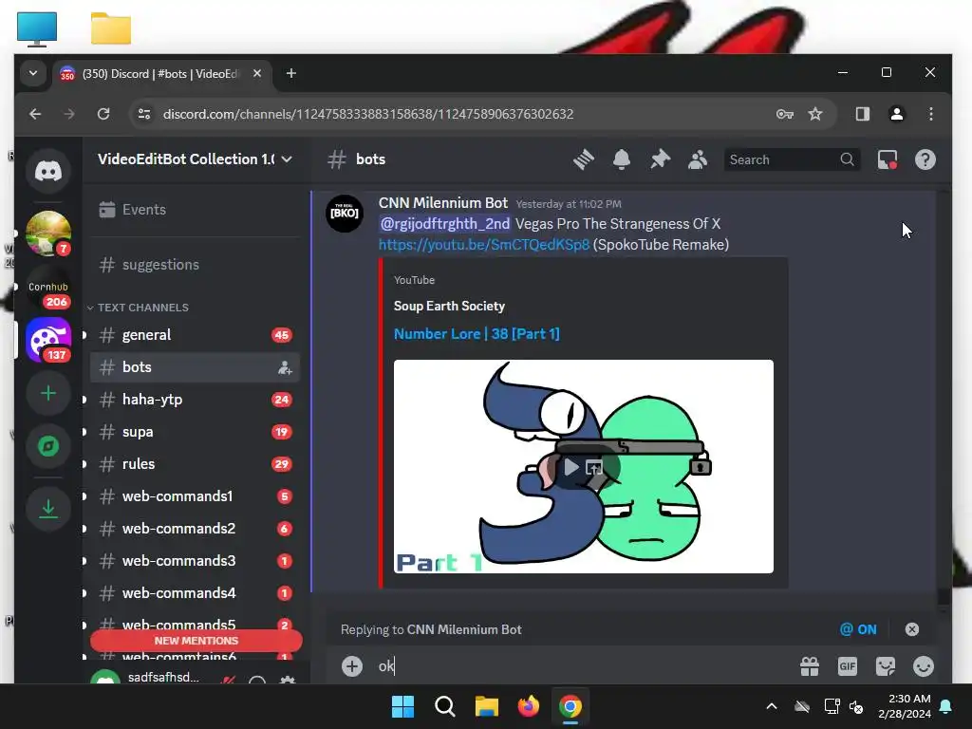Expand VideoEditBot Collection server menu
This screenshot has width=972, height=729.
(196, 159)
